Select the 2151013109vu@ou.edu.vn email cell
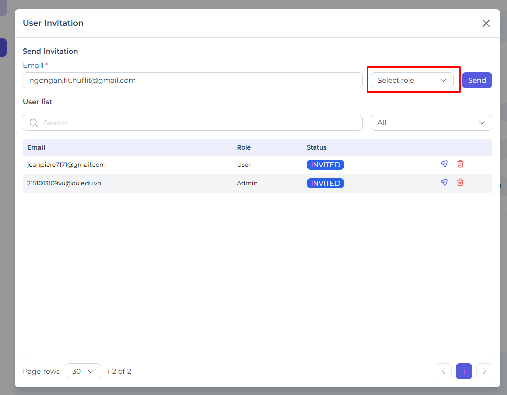 (x=64, y=183)
